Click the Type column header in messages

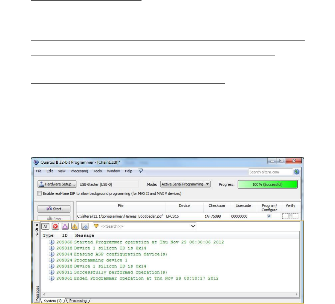pyautogui.click(x=48, y=235)
